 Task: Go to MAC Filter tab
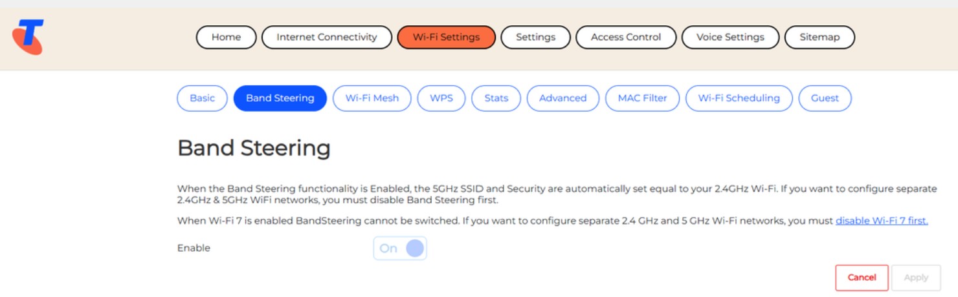642,98
